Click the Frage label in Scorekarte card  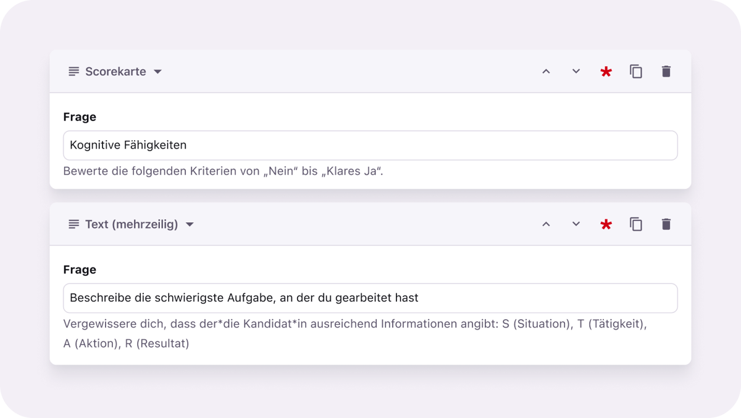click(80, 117)
